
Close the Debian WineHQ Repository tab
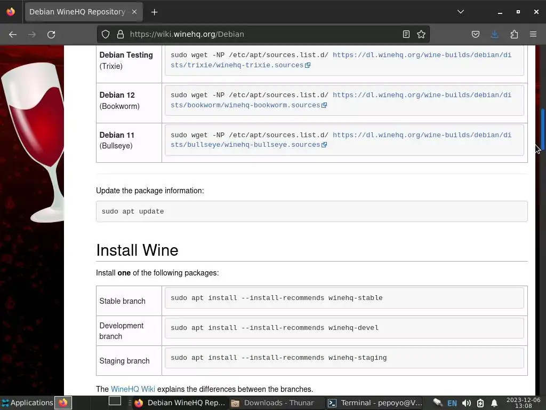tap(134, 12)
